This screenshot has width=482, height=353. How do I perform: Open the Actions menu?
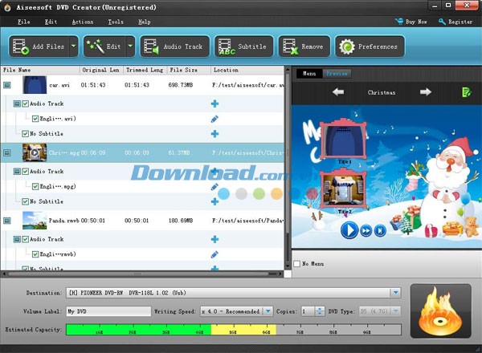tap(83, 22)
